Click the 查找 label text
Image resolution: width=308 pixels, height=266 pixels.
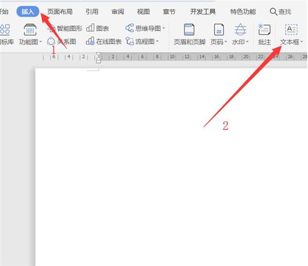point(285,12)
